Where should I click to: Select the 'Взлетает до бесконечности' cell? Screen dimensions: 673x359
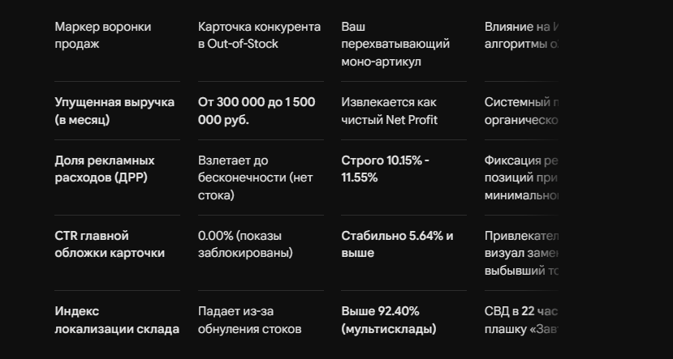(256, 177)
